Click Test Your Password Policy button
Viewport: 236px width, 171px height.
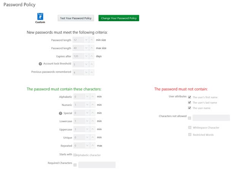(76, 18)
